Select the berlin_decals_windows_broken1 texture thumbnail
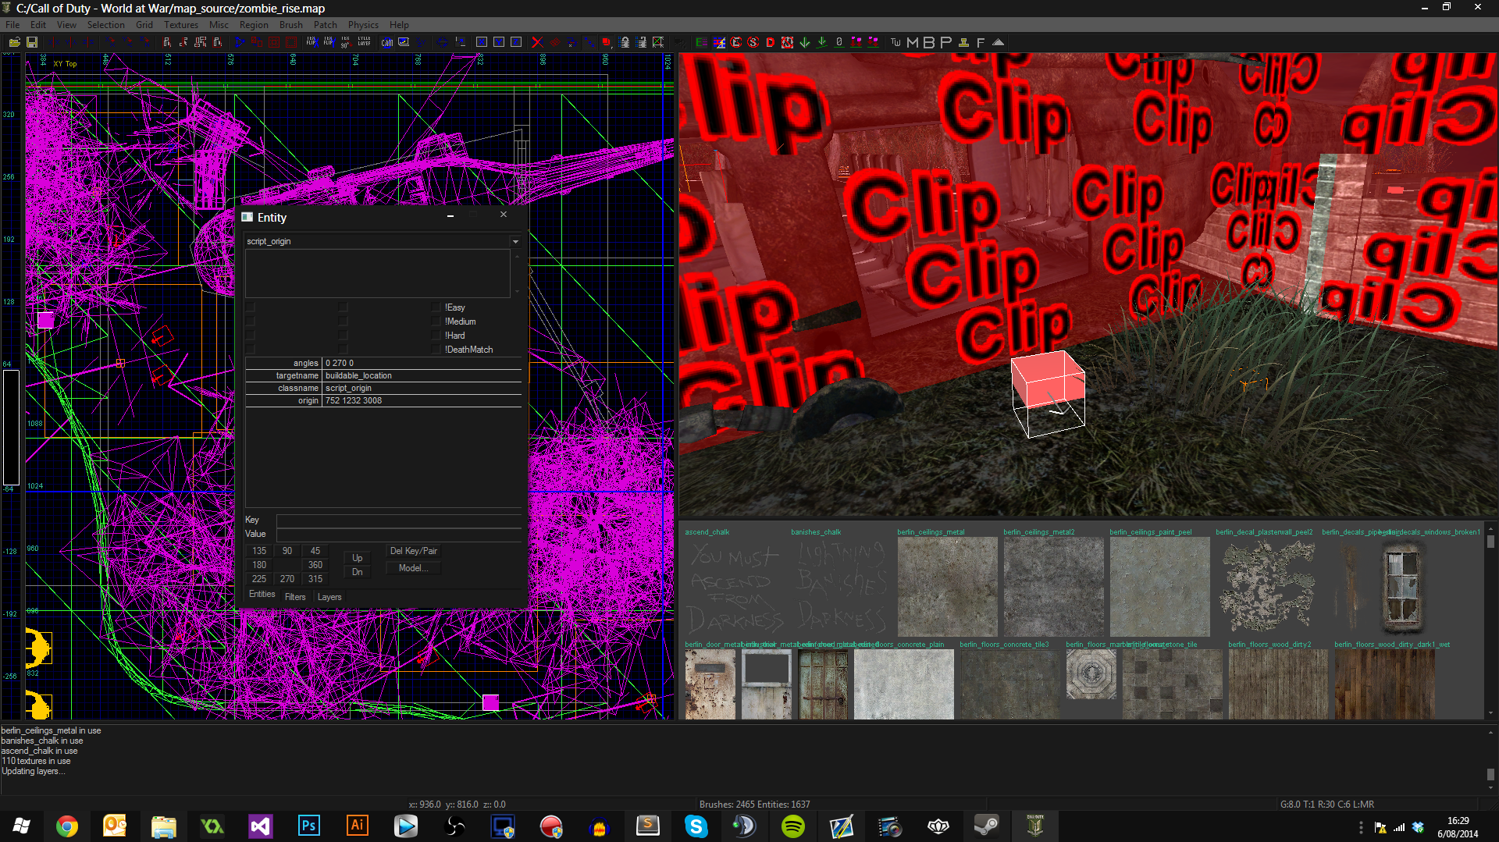Viewport: 1499px width, 842px height. tap(1402, 587)
